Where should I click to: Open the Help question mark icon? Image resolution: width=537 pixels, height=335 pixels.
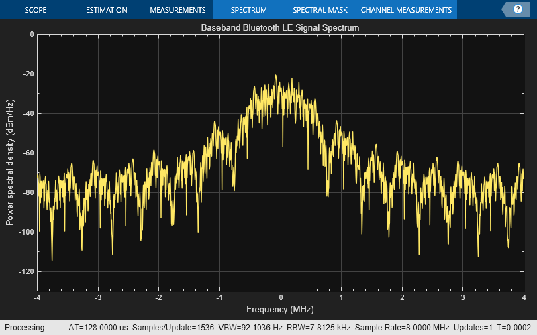[518, 9]
